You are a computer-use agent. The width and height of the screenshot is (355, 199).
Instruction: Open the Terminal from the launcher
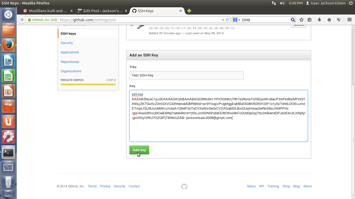point(8,152)
